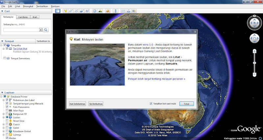The width and height of the screenshot is (263, 140).
Task: Click the Tambahkan Isi button
Action: click(x=43, y=41)
